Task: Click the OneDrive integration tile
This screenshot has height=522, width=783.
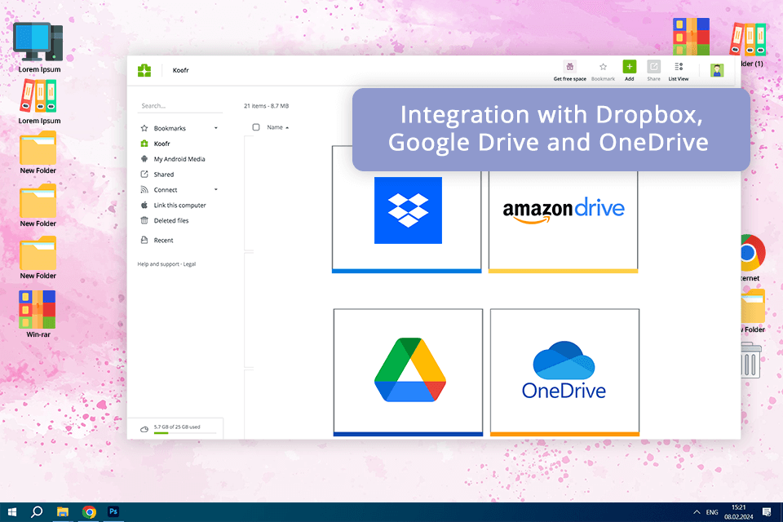Action: pyautogui.click(x=564, y=372)
